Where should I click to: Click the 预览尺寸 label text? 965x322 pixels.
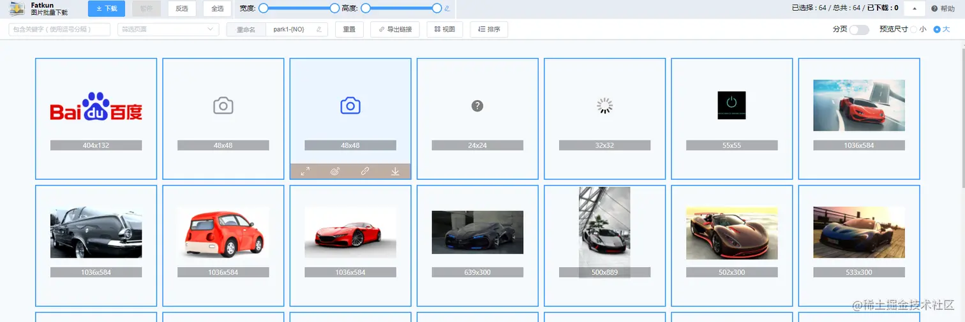(893, 29)
